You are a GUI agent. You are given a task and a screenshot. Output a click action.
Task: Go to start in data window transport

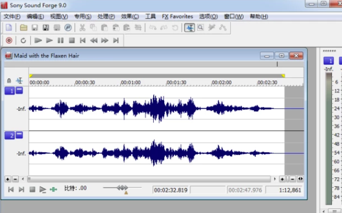11,190
